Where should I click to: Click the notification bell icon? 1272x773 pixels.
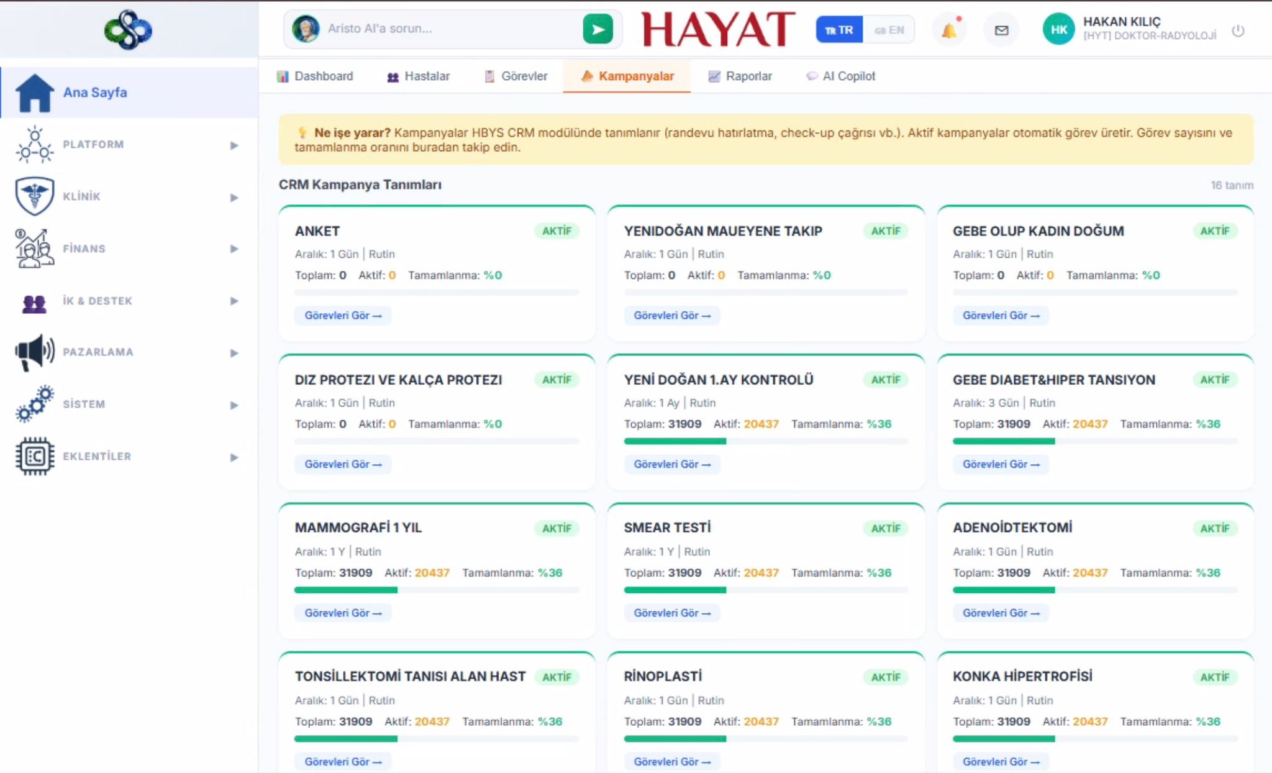point(948,30)
